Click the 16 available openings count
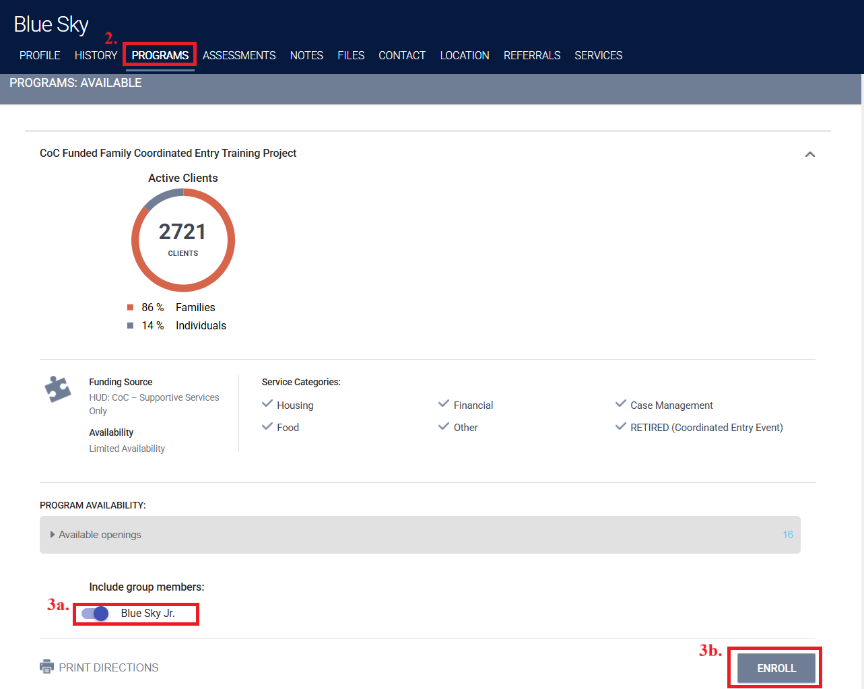 [787, 535]
